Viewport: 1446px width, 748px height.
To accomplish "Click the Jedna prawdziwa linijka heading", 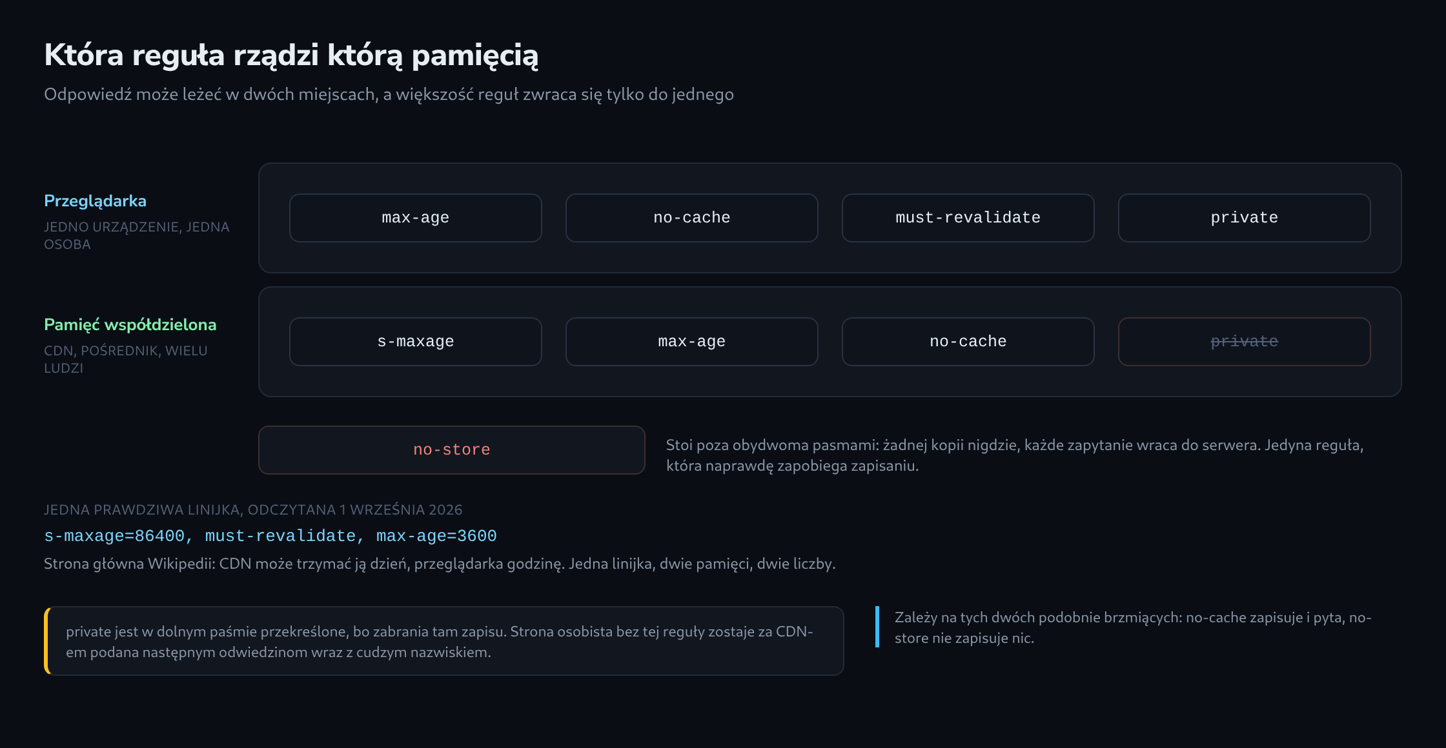I will [x=253, y=510].
